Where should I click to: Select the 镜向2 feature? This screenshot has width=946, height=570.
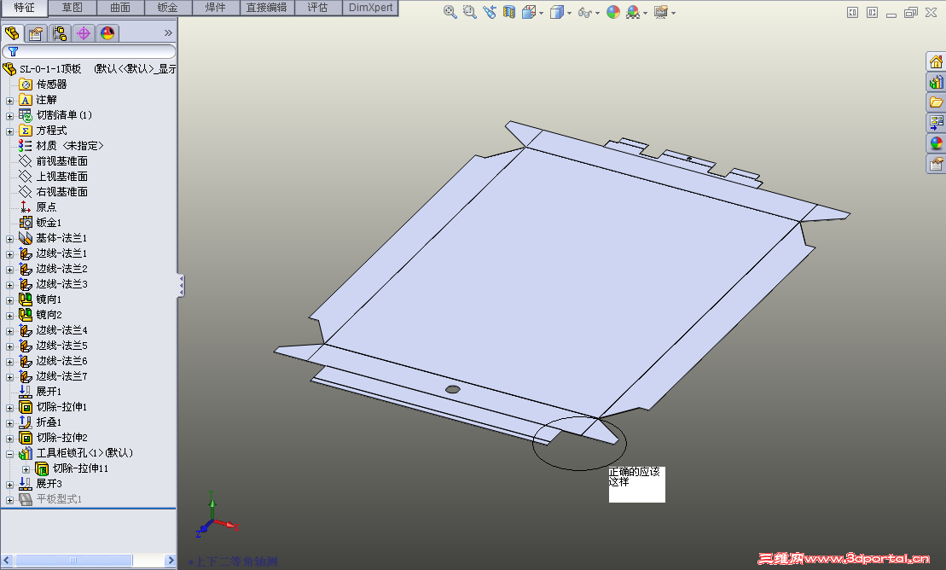[x=49, y=315]
